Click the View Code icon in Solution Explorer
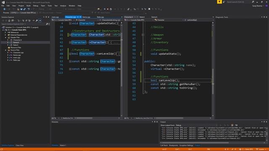This screenshot has width=269, height=151. tap(34, 21)
